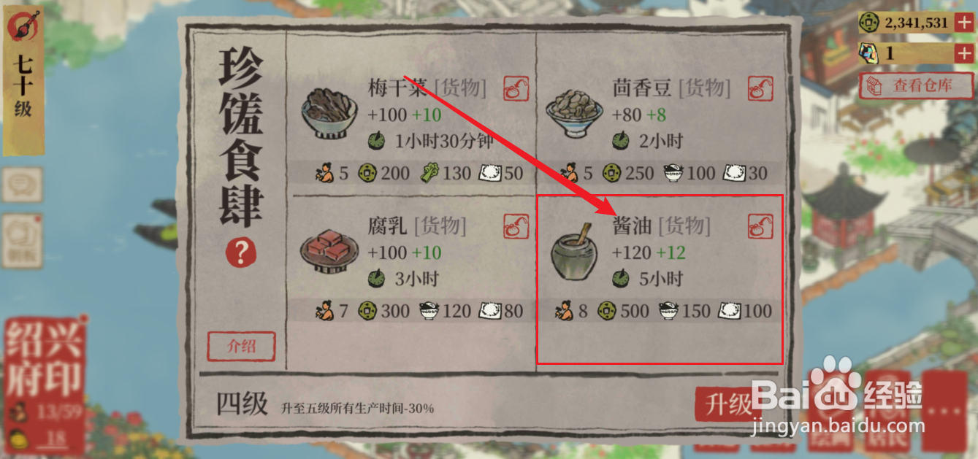Click the red produce icon beside 腐乳
Image resolution: width=978 pixels, height=459 pixels.
[516, 225]
